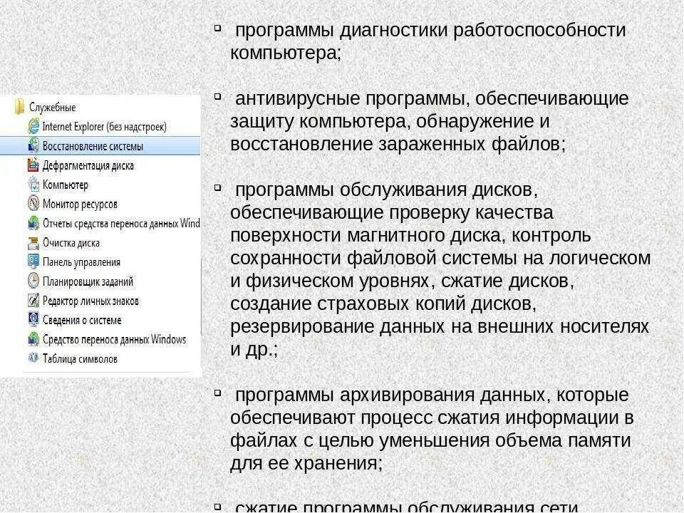Click the Редактор личных знаков icon
The height and width of the screenshot is (513, 684).
[33, 301]
